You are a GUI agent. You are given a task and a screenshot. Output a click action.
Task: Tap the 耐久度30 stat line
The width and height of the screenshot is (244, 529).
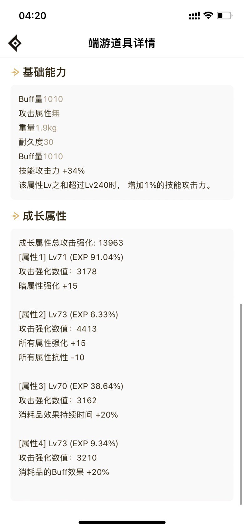tap(36, 142)
